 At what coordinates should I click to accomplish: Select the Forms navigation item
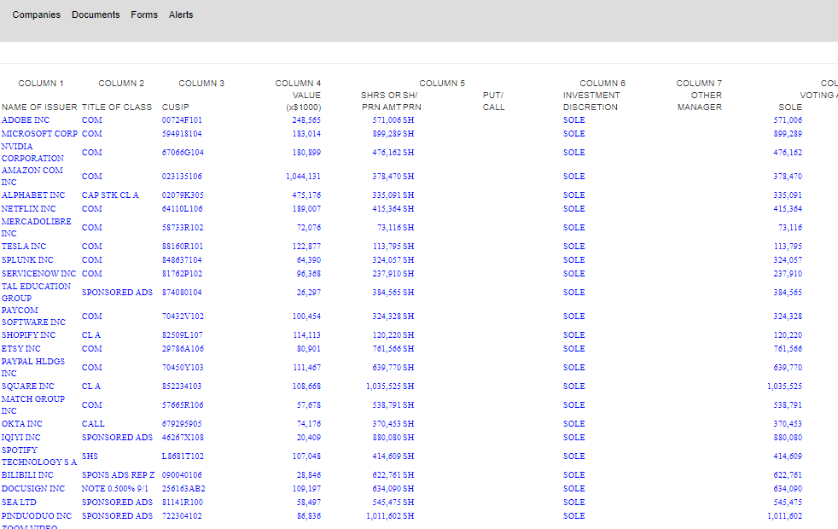click(x=144, y=15)
